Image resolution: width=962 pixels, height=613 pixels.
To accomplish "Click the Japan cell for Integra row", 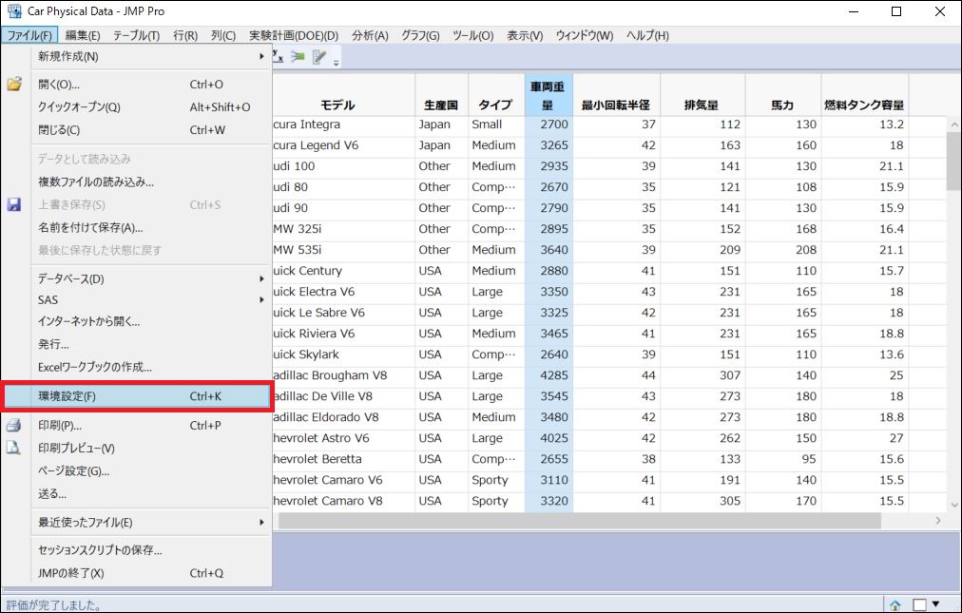I will (x=434, y=125).
